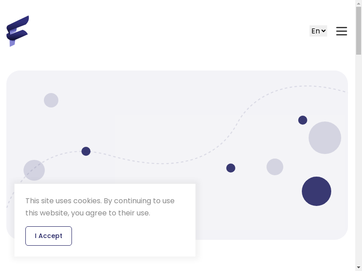Click the small dark dot above the largest gray circle
This screenshot has width=362, height=271.
tap(303, 120)
